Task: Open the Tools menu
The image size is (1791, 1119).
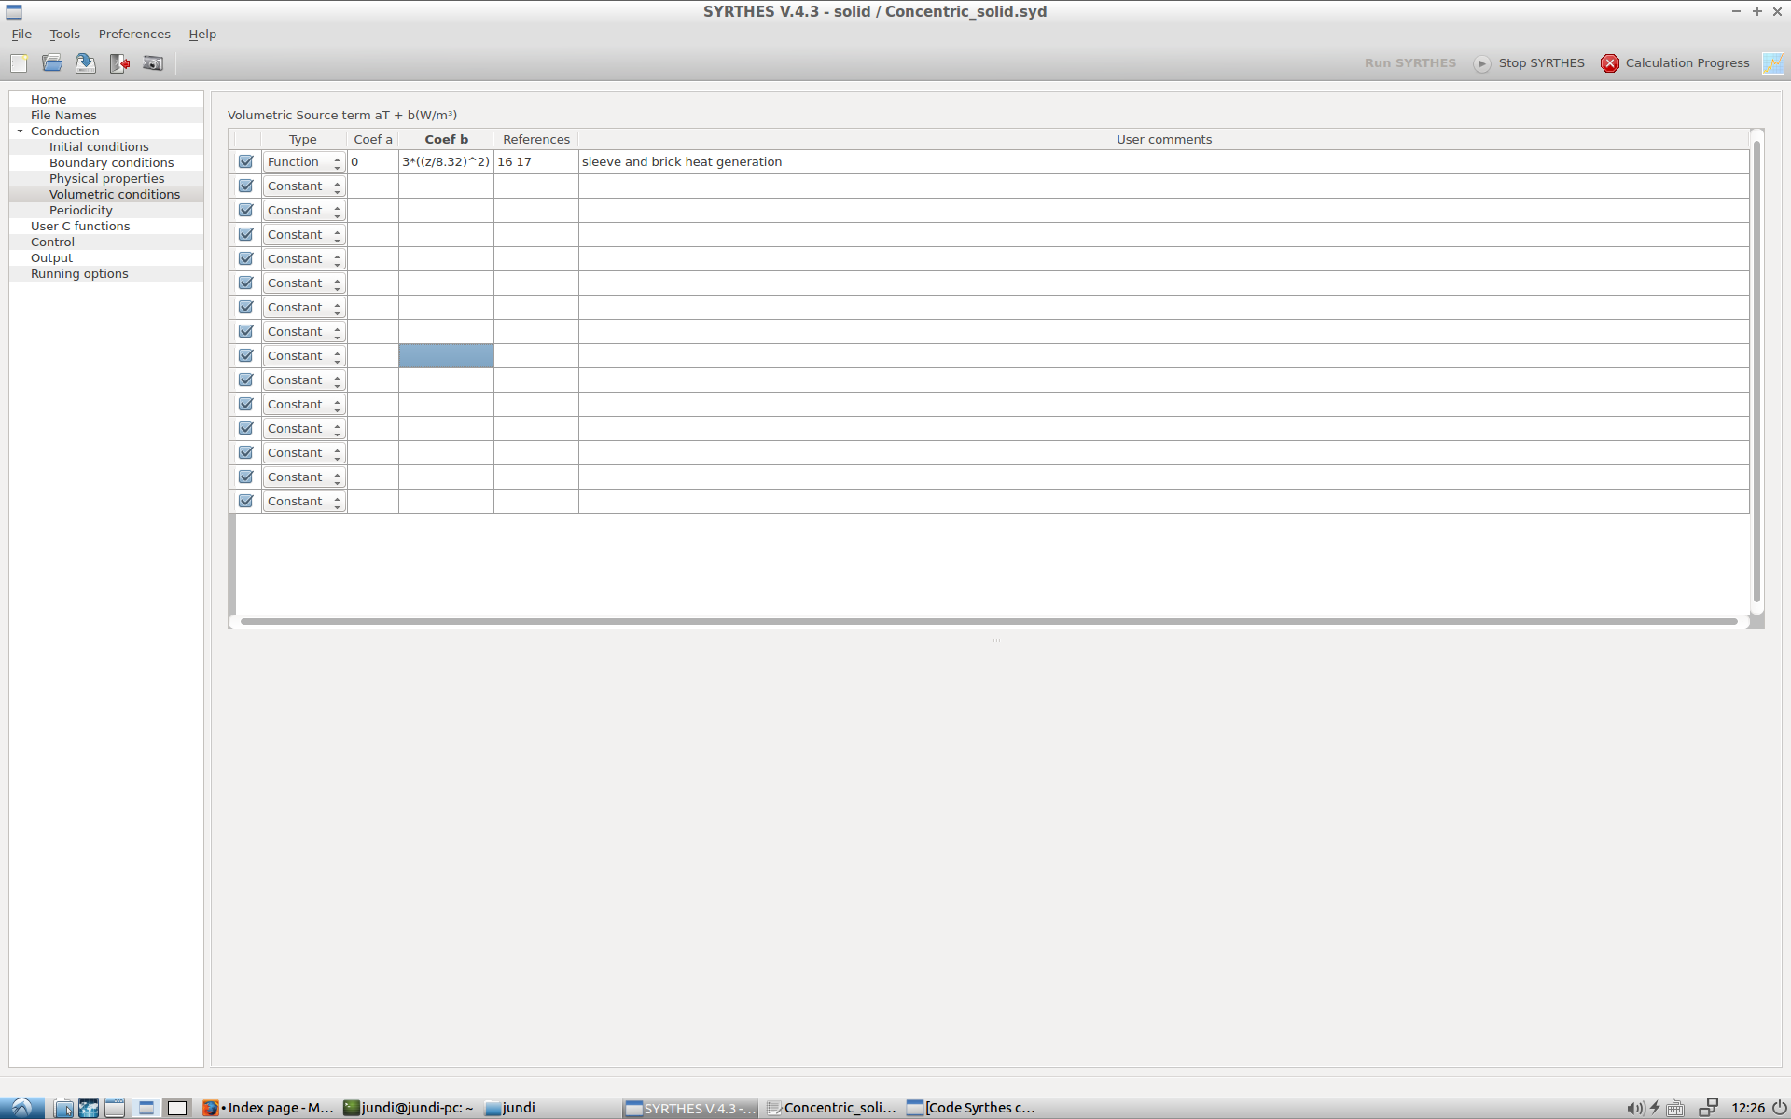Action: (64, 35)
